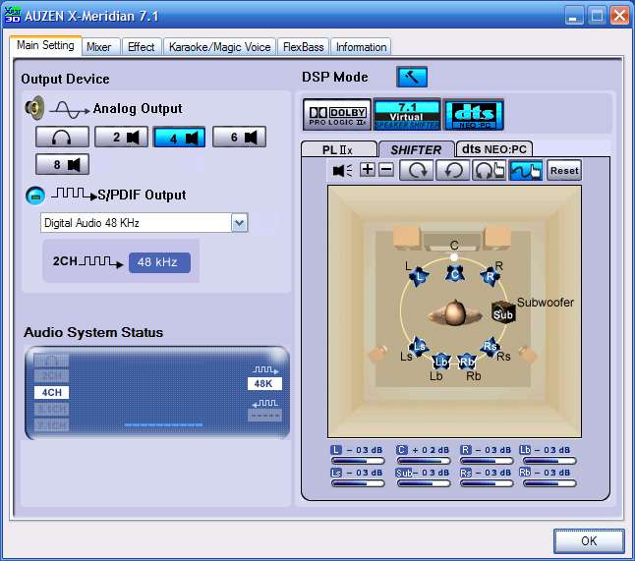The image size is (635, 561).
Task: Click the 4CH status indicator
Action: click(x=51, y=392)
